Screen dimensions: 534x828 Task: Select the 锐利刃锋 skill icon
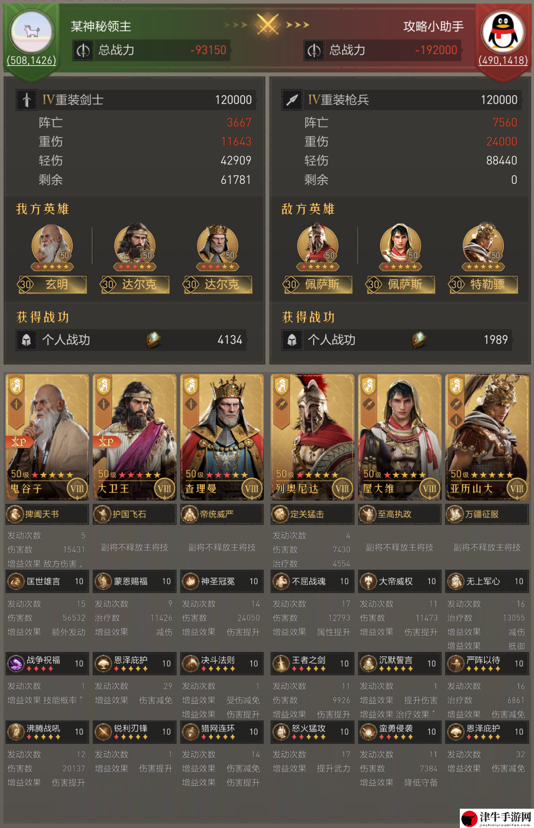pyautogui.click(x=103, y=732)
